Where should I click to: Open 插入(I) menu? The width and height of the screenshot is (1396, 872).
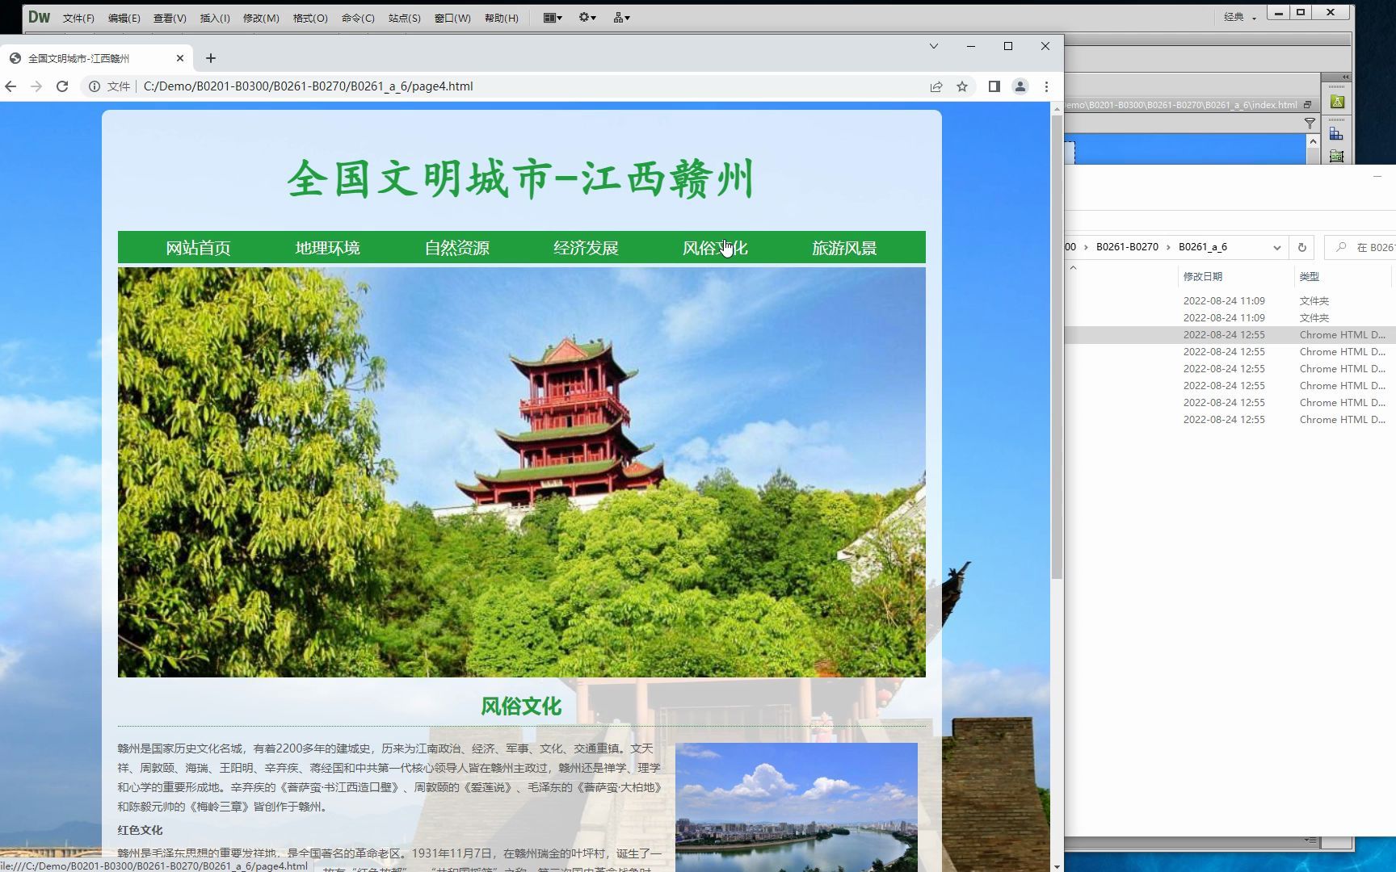point(214,18)
